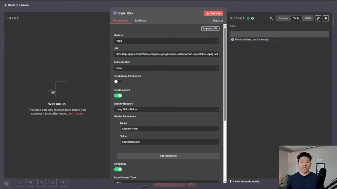
Task: Click the Back to canvas link
Action: (x=16, y=5)
